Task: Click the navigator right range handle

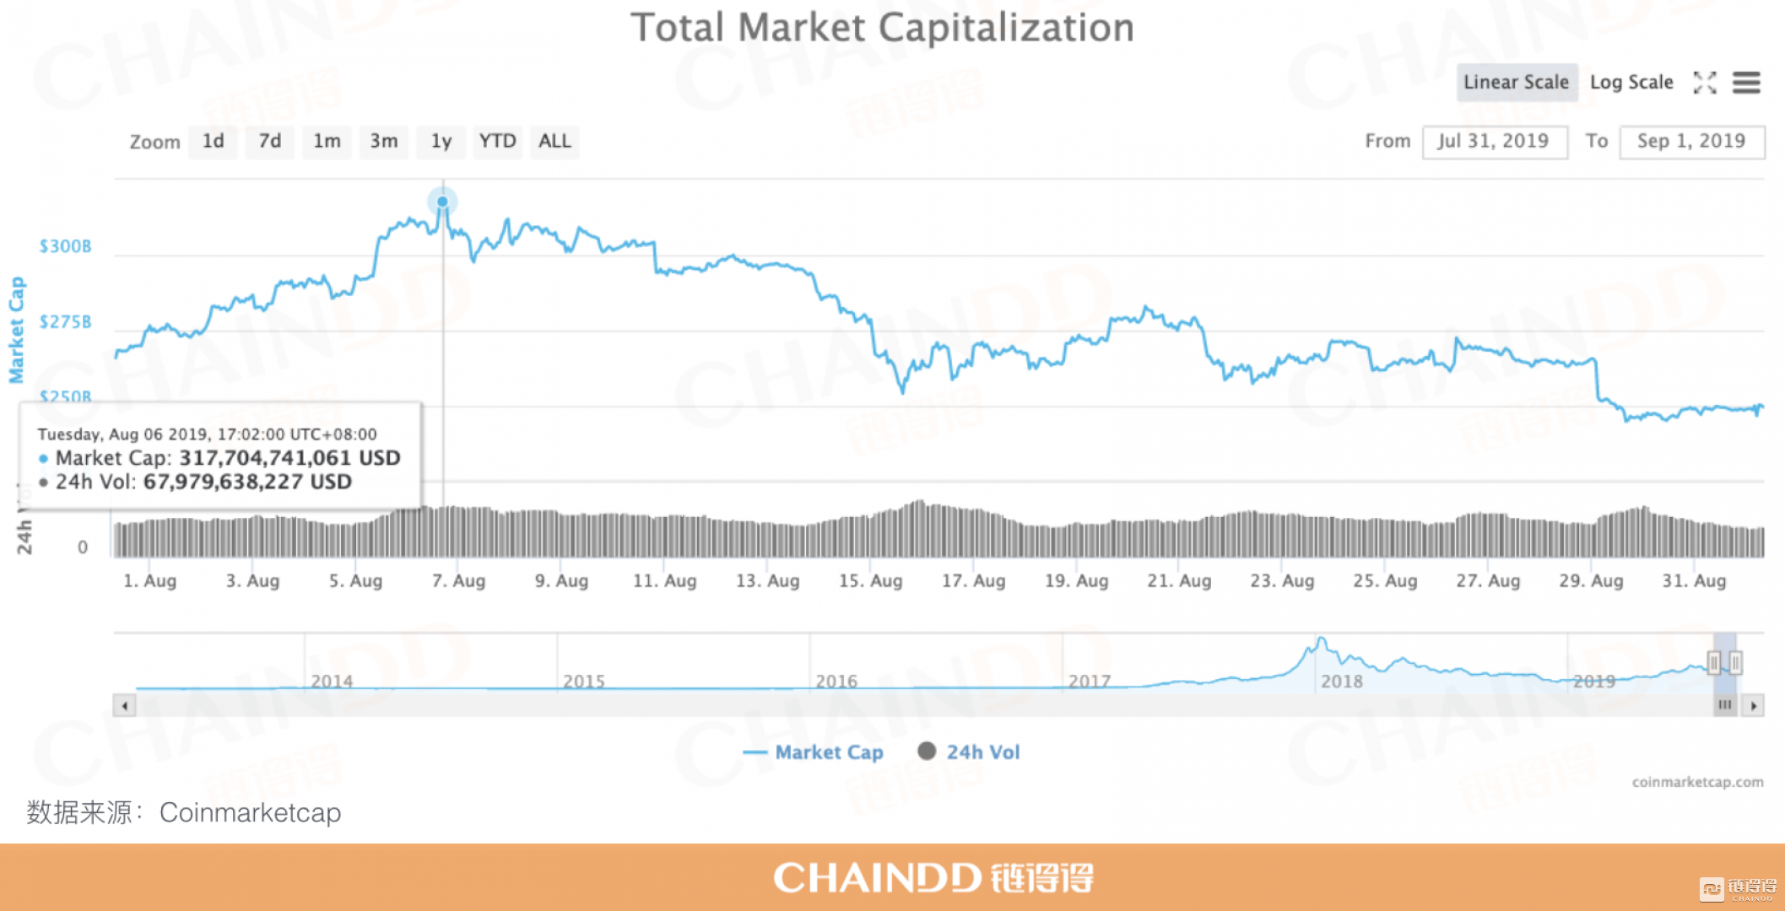Action: coord(1735,663)
